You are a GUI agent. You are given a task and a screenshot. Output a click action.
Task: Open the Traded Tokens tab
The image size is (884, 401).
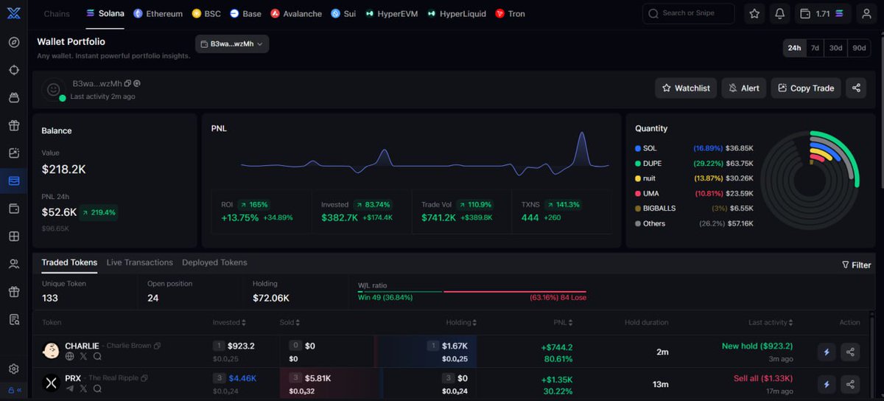click(x=69, y=262)
